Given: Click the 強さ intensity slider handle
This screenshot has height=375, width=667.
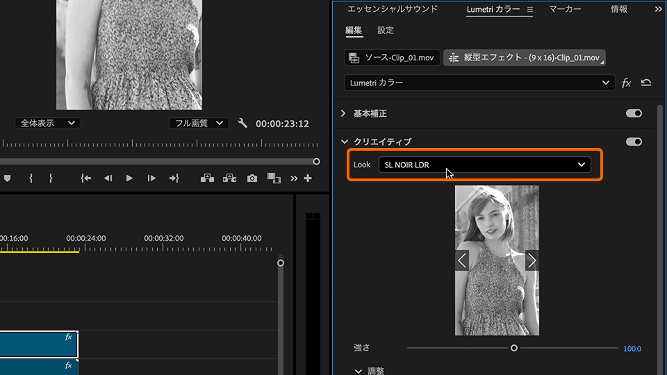Looking at the screenshot, I should click(x=514, y=348).
